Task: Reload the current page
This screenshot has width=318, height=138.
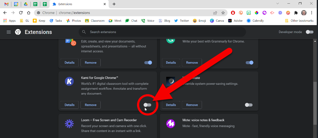Action: pos(21,13)
